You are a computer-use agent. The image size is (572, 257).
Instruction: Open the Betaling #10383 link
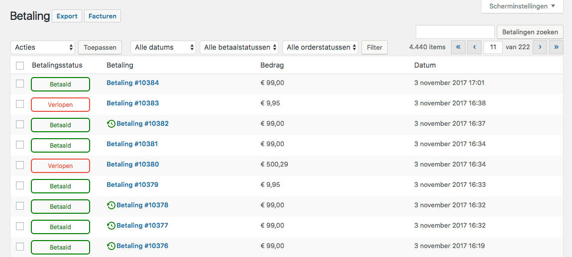click(132, 103)
